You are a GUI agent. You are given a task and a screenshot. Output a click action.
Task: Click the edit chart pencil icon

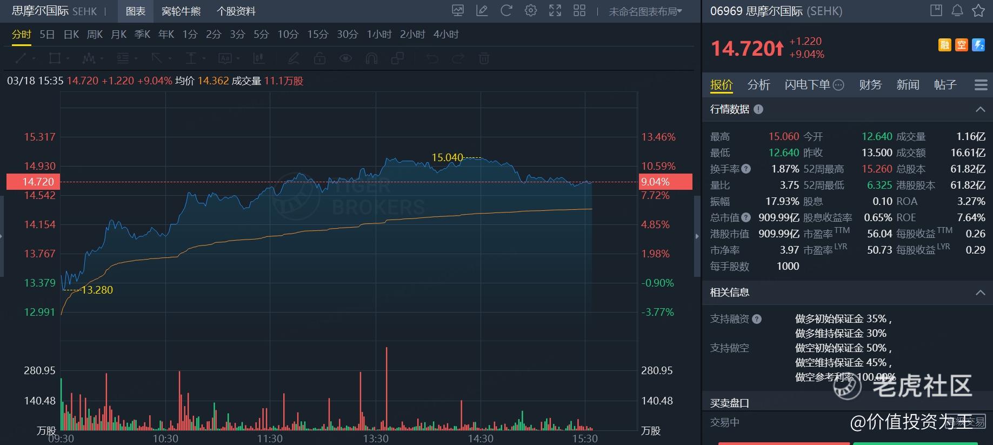click(x=482, y=10)
